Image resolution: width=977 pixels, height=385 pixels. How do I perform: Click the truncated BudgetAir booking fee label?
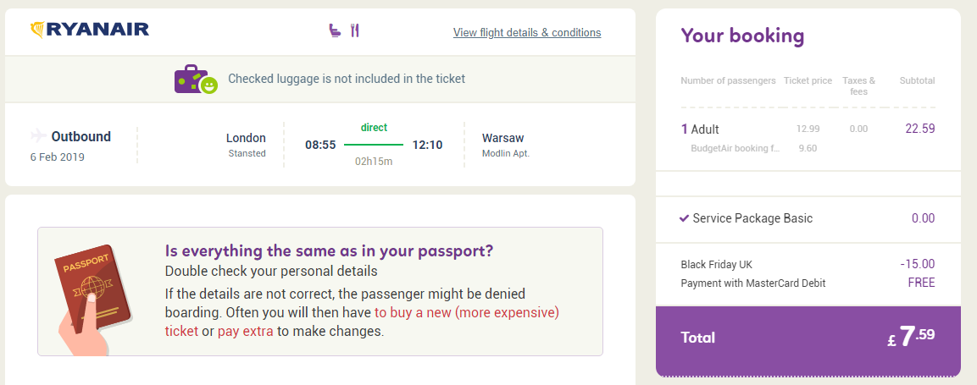pyautogui.click(x=735, y=148)
